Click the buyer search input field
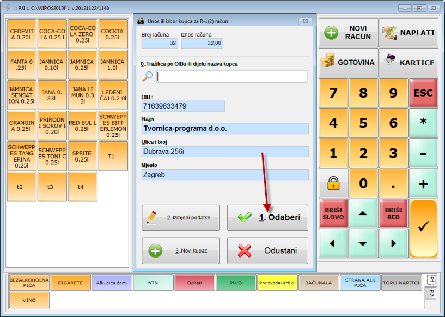 click(231, 76)
